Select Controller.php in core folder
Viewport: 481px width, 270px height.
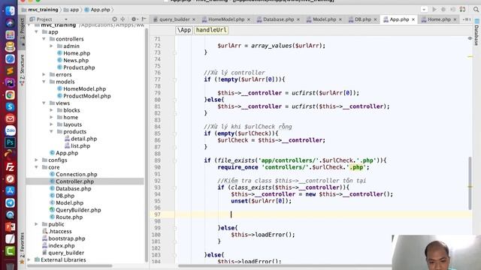[x=74, y=181]
